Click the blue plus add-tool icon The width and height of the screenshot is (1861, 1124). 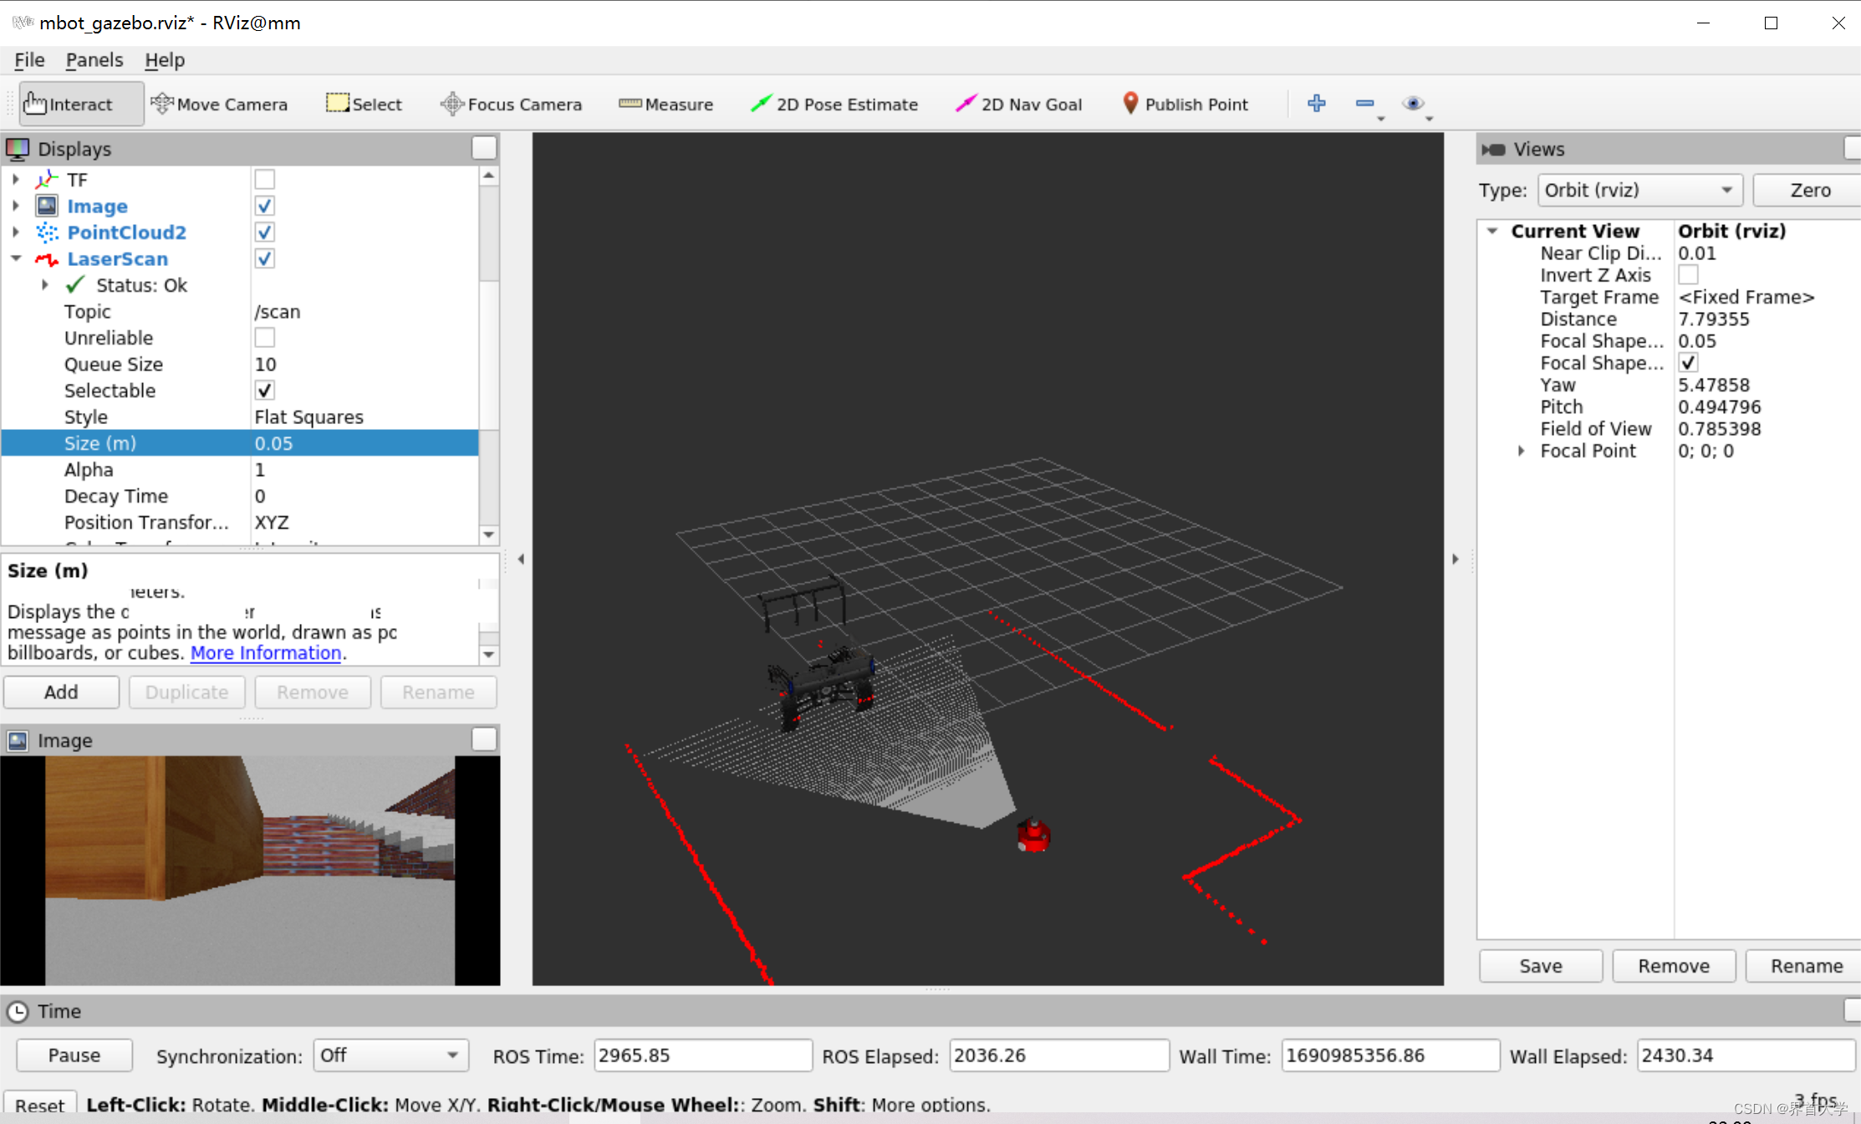pos(1316,103)
